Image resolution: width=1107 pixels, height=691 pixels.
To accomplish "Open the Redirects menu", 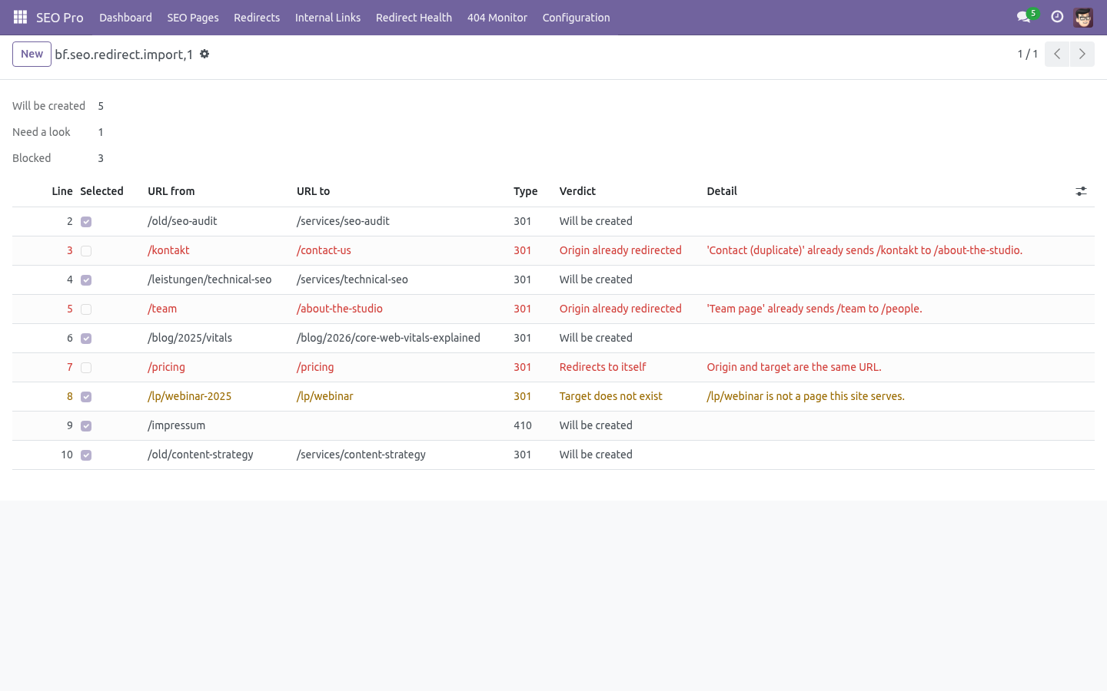I will 257,17.
